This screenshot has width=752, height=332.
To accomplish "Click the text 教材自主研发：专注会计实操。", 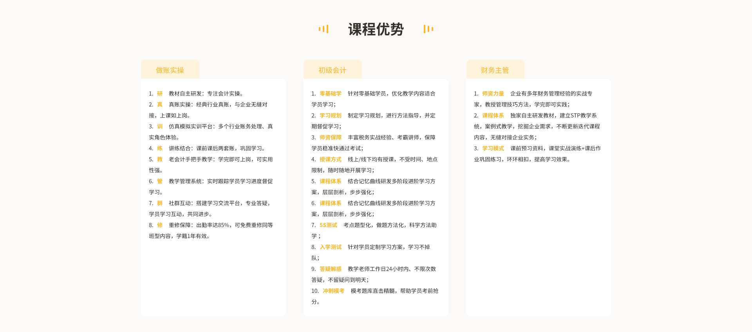I will click(207, 94).
